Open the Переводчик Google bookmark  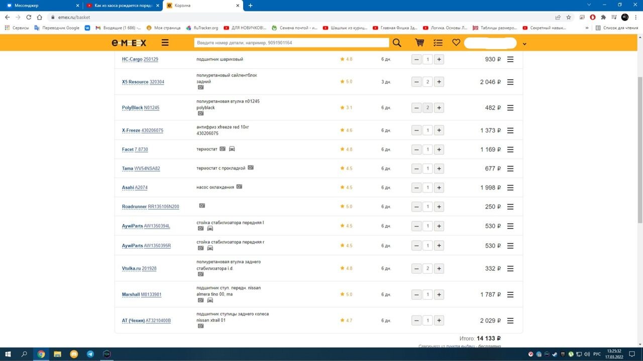[x=57, y=28]
